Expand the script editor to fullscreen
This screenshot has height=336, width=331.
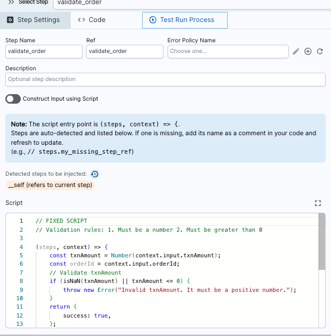[318, 203]
